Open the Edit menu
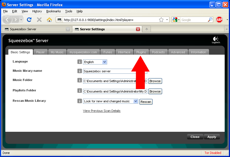 (x=15, y=11)
